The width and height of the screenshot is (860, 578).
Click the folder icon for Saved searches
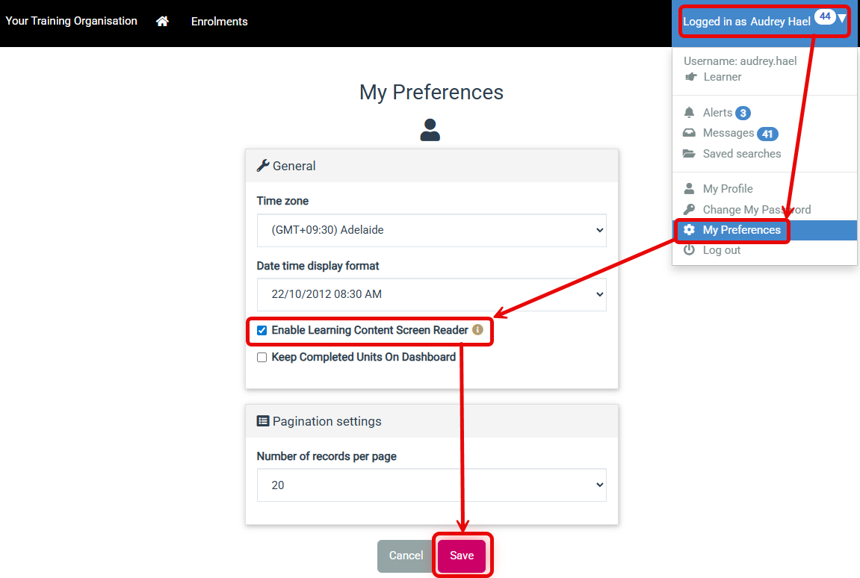tap(690, 154)
